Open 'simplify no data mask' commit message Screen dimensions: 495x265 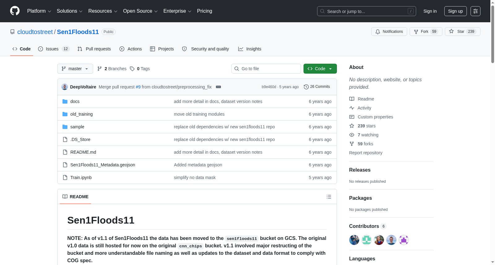tap(195, 177)
